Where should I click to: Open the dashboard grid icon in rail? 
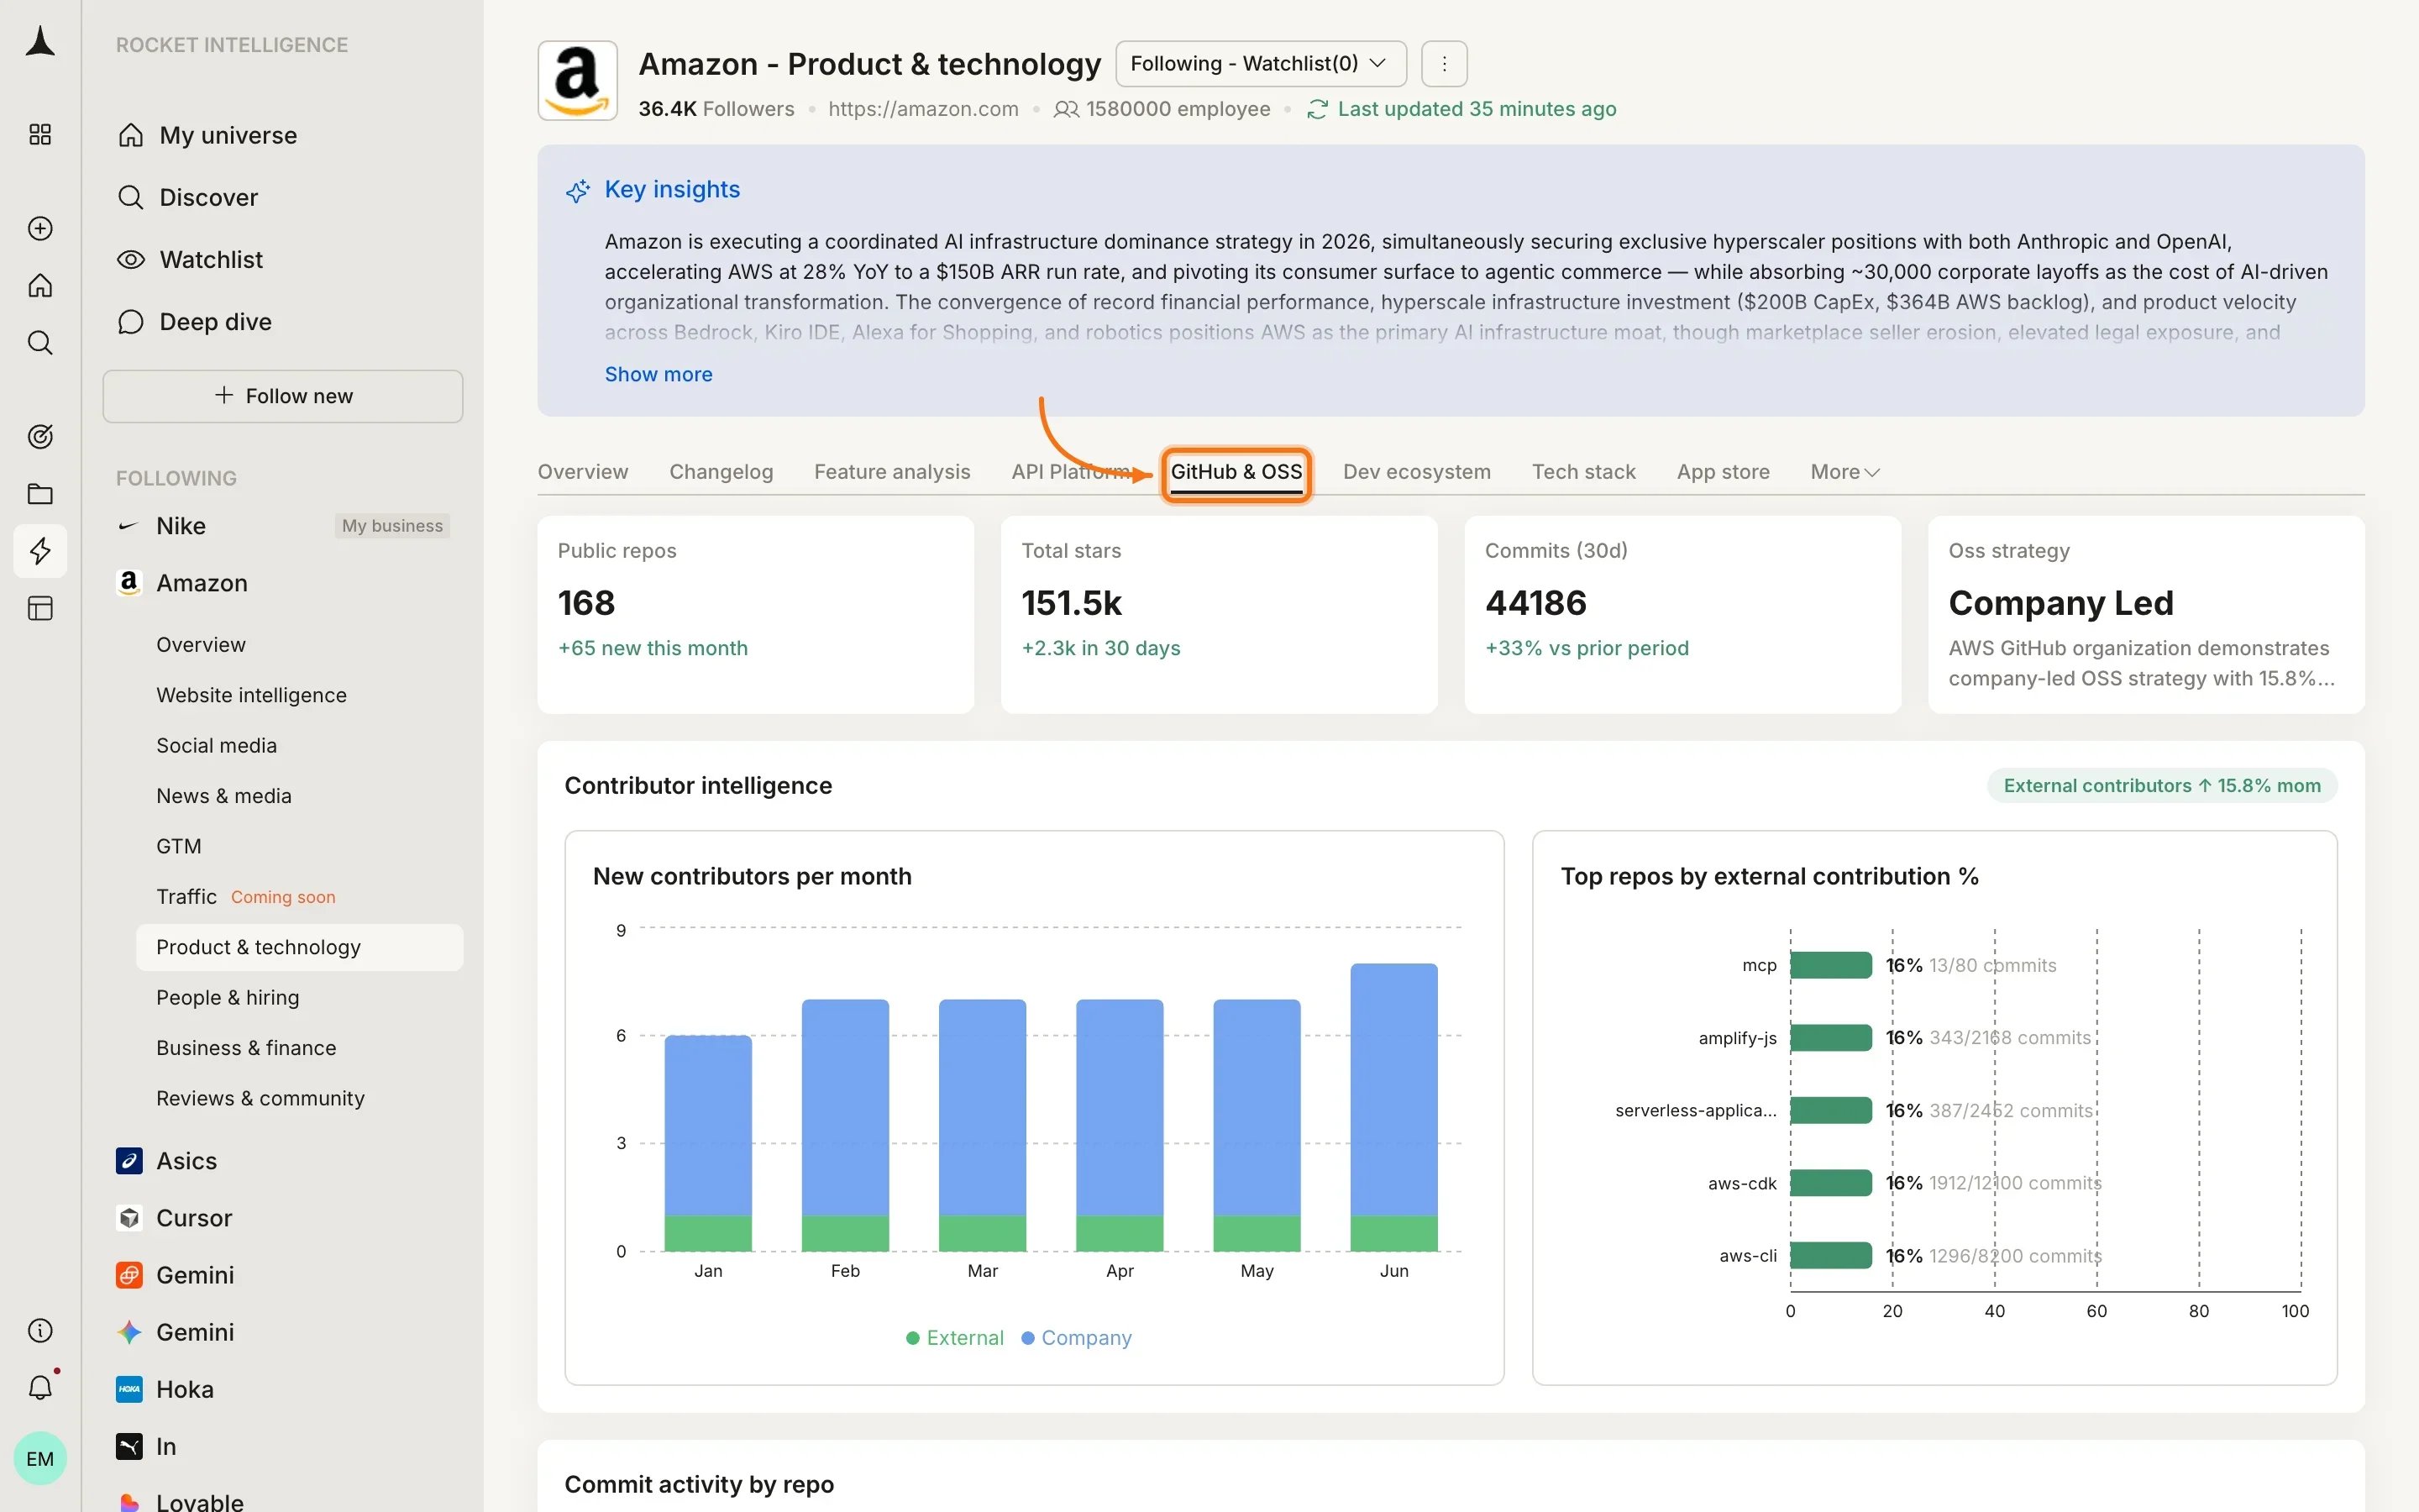point(40,135)
